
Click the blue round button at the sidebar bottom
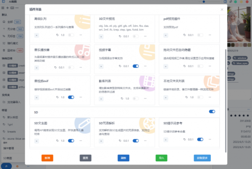click(x=6, y=166)
